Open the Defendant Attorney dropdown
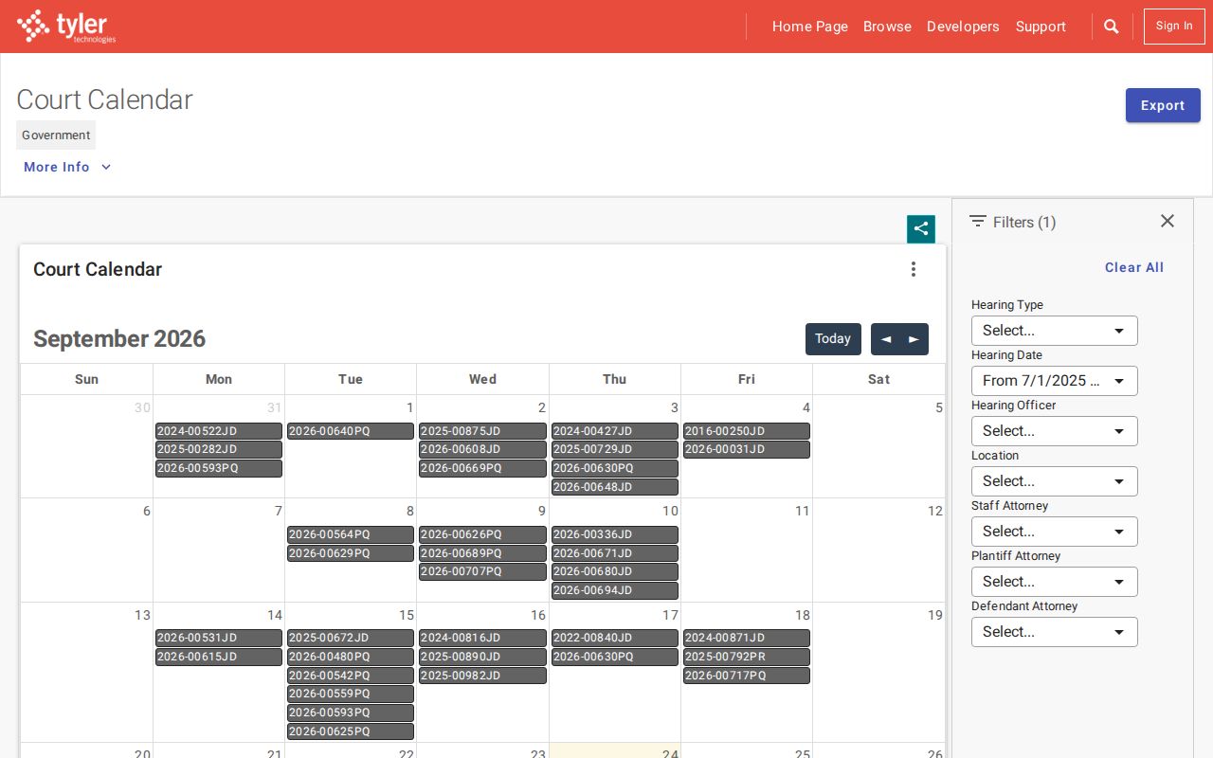This screenshot has height=758, width=1213. tap(1055, 632)
